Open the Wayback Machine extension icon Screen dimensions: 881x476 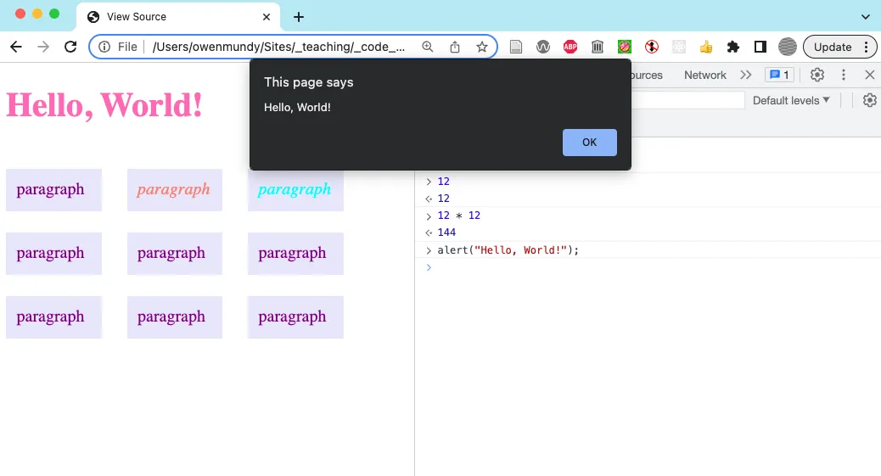598,47
